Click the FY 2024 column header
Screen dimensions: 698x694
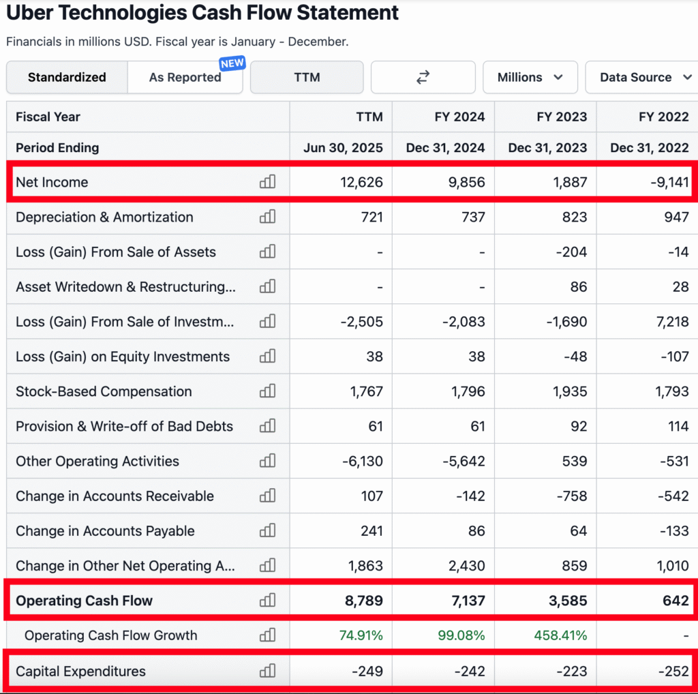(x=459, y=117)
